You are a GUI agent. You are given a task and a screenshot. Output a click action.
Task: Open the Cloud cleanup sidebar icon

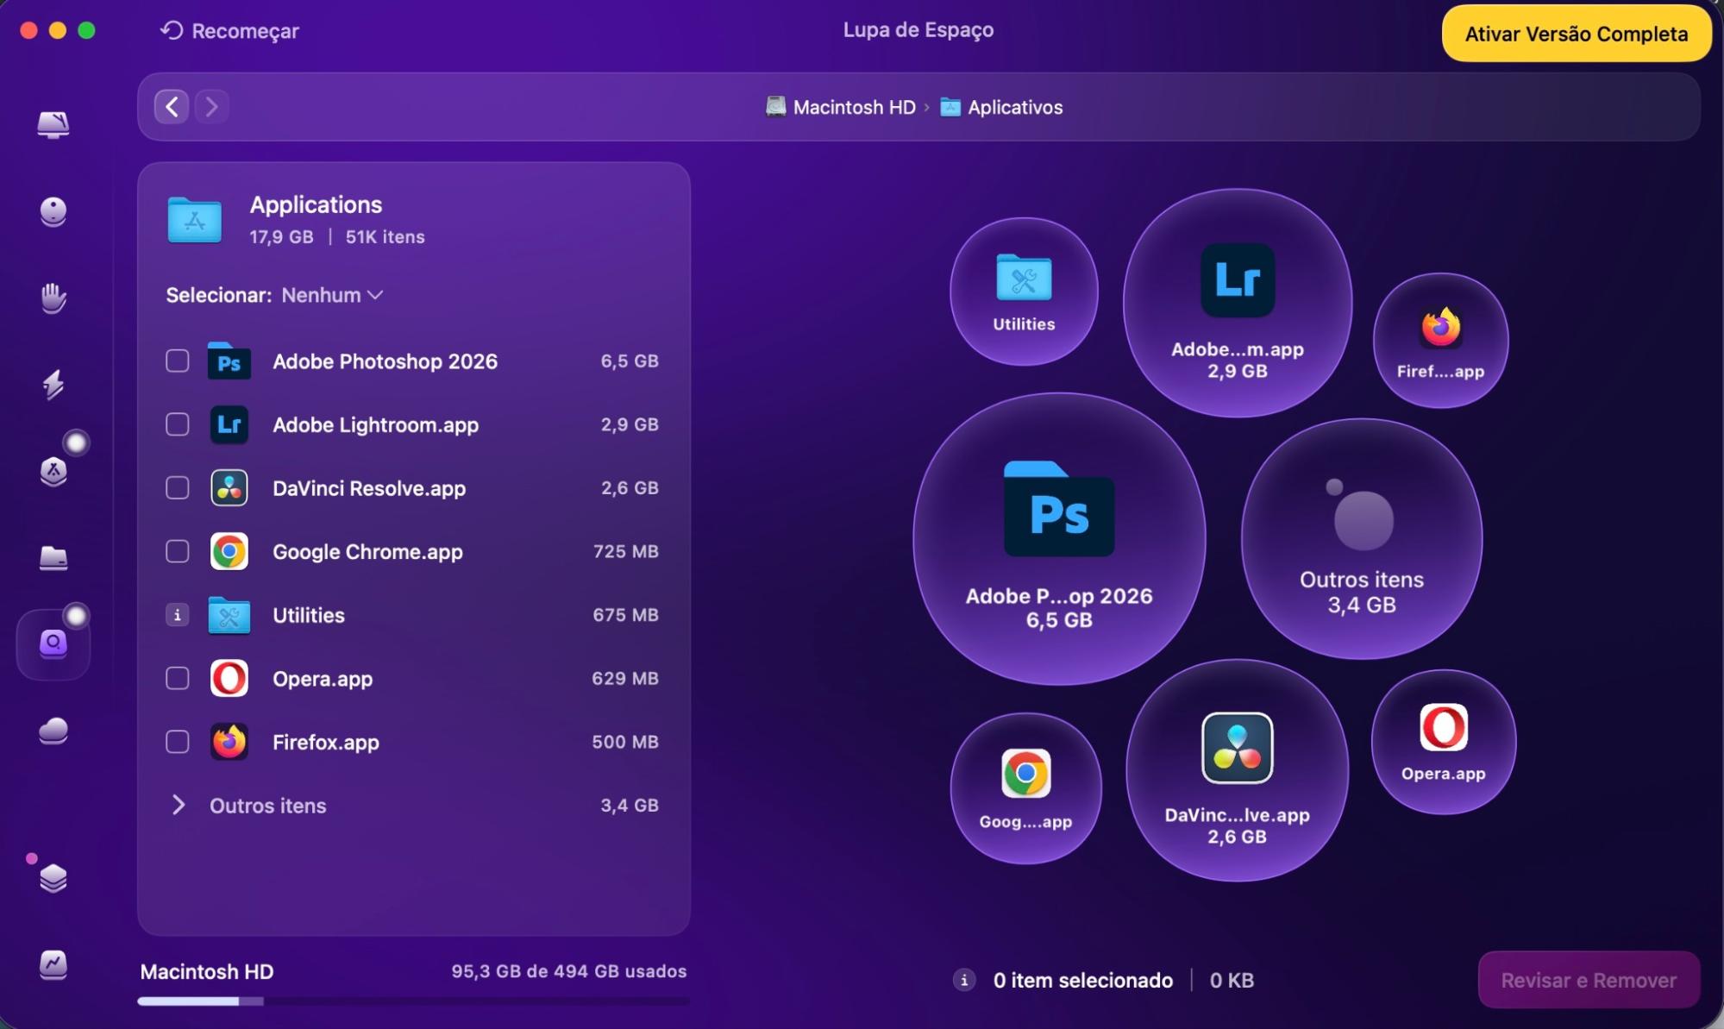53,731
